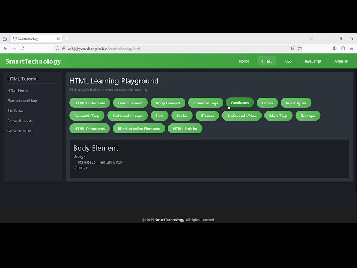357x268 pixels.
Task: Click the HTML Boilerplate topic button
Action: tap(90, 103)
